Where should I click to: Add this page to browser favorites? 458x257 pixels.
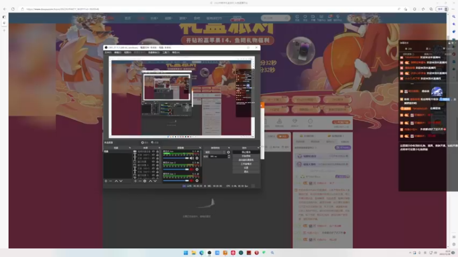pyautogui.click(x=406, y=9)
